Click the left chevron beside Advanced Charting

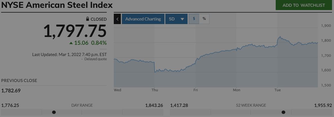click(x=117, y=19)
